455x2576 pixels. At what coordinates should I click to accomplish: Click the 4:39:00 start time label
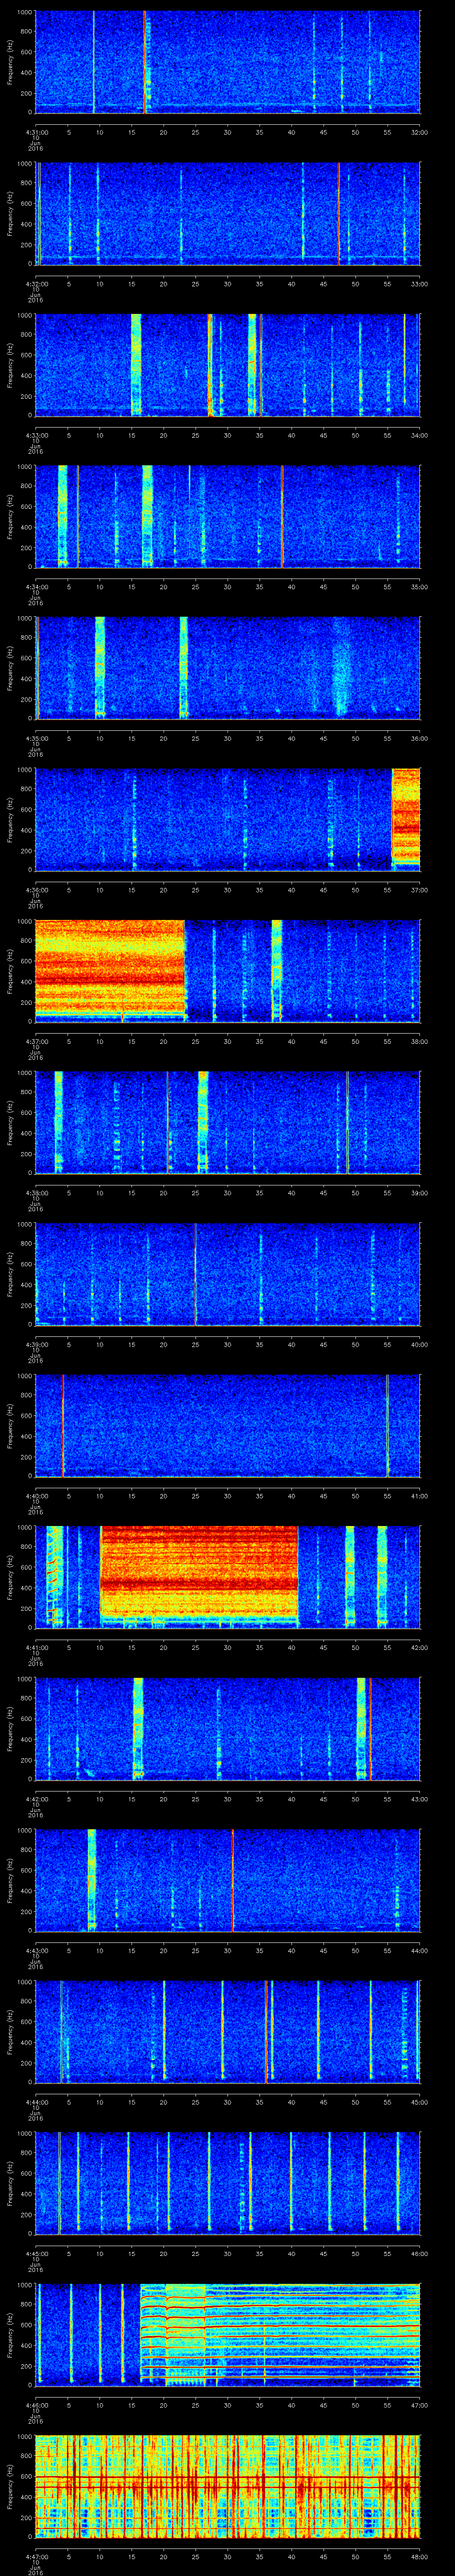click(x=36, y=1344)
